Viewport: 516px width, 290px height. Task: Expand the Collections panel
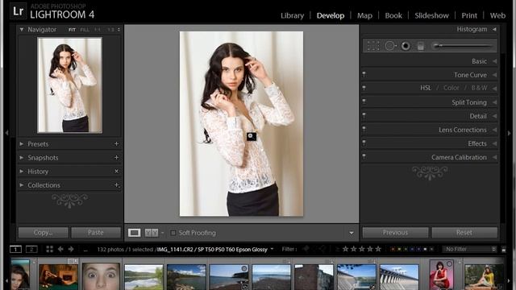coord(22,185)
